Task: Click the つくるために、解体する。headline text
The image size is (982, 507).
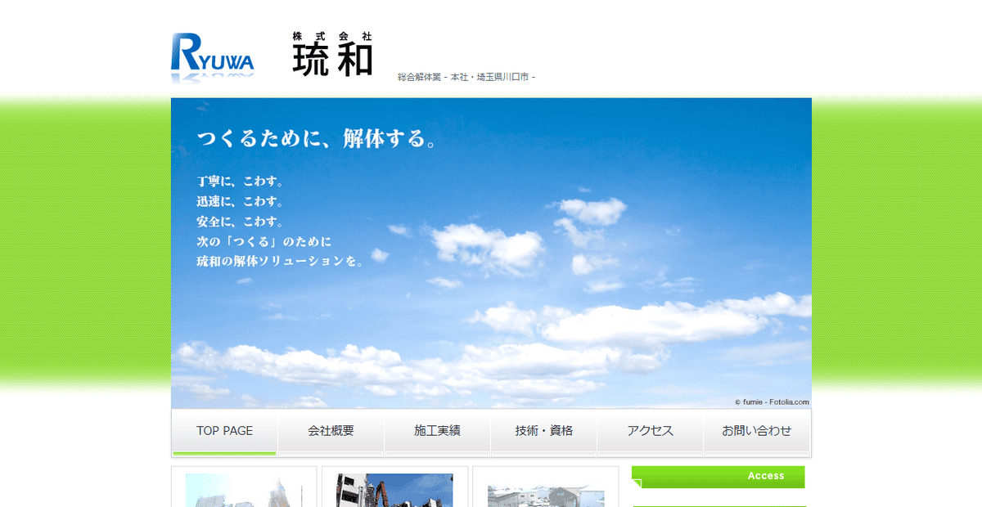Action: point(318,138)
